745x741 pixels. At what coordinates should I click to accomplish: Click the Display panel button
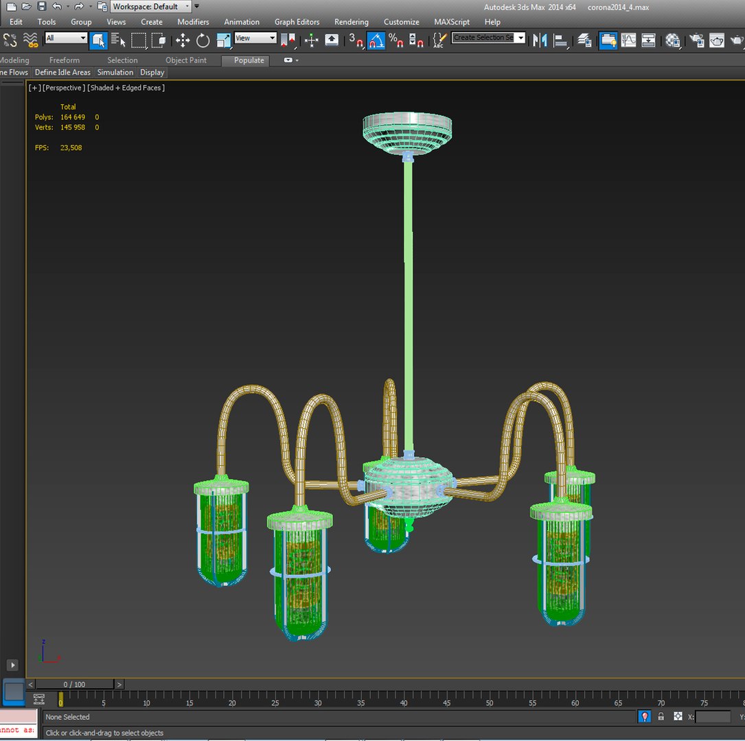pyautogui.click(x=152, y=72)
